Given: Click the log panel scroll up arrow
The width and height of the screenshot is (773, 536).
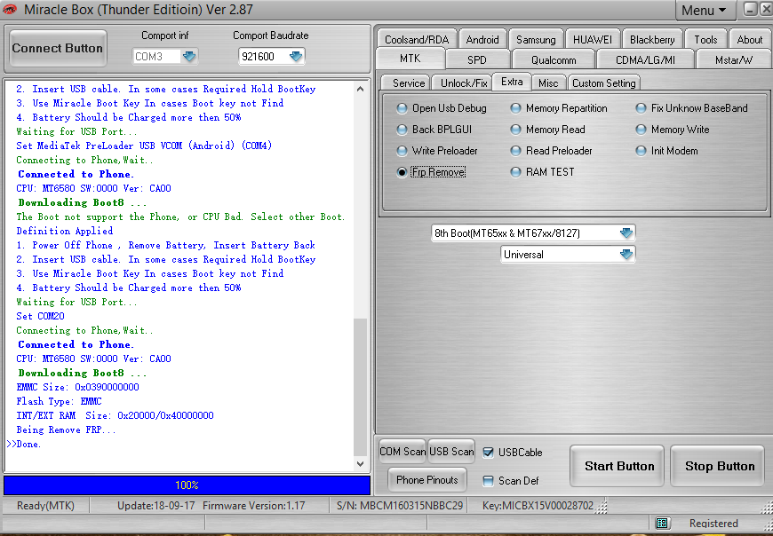Looking at the screenshot, I should pyautogui.click(x=361, y=89).
